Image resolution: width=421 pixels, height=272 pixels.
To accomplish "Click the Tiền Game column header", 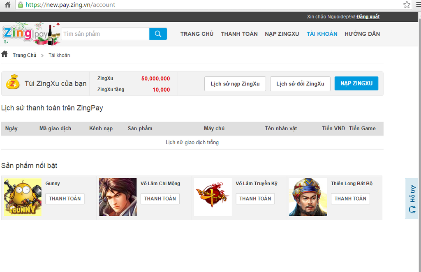I will pos(362,129).
